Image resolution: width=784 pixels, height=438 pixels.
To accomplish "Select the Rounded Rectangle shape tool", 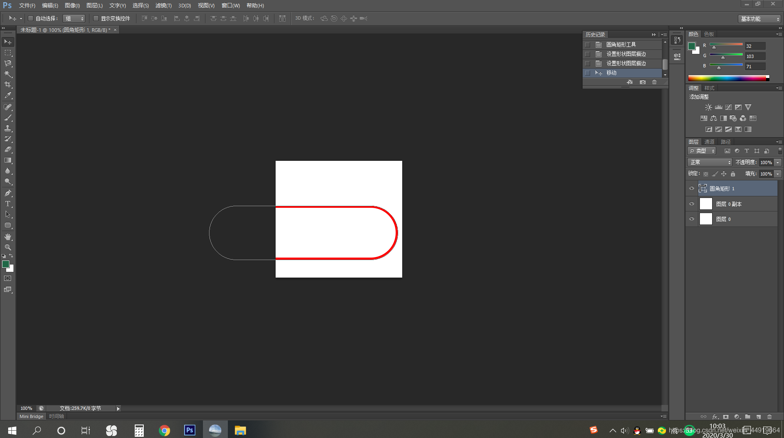I will [8, 225].
